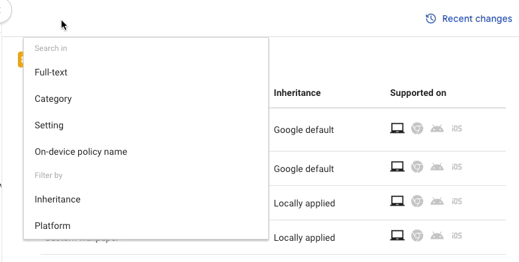Click Android icon in first row
Viewport: 519px width, 262px height.
pos(437,128)
